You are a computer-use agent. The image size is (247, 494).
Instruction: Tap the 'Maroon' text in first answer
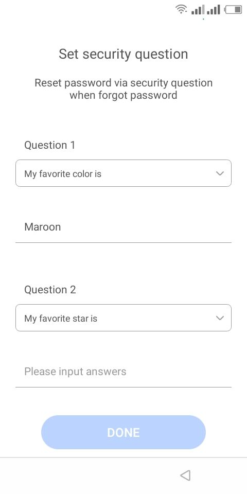(x=43, y=227)
